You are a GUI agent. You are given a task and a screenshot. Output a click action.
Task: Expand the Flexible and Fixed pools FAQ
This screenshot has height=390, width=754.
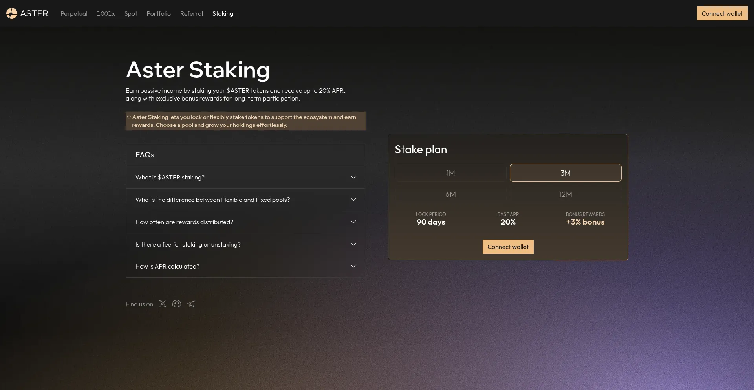pos(353,200)
